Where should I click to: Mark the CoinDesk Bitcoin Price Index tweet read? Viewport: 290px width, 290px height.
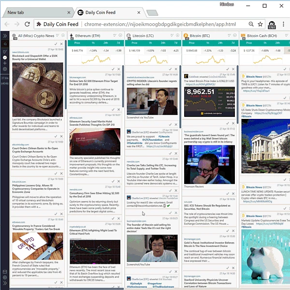click(x=228, y=69)
